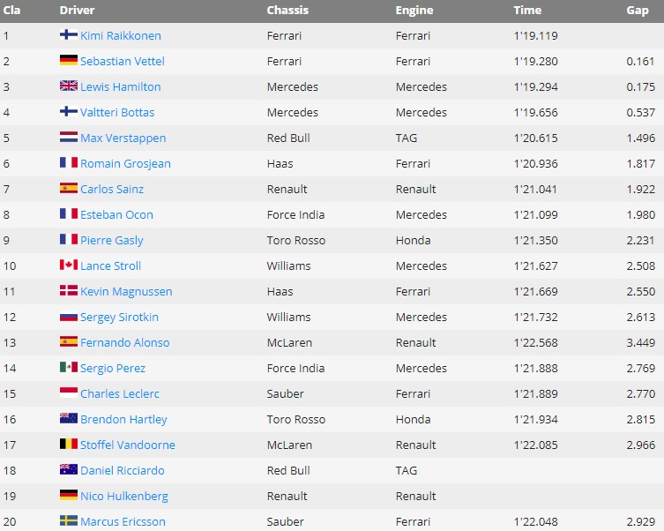This screenshot has width=664, height=531.
Task: Click the Driver column header
Action: 77,11
